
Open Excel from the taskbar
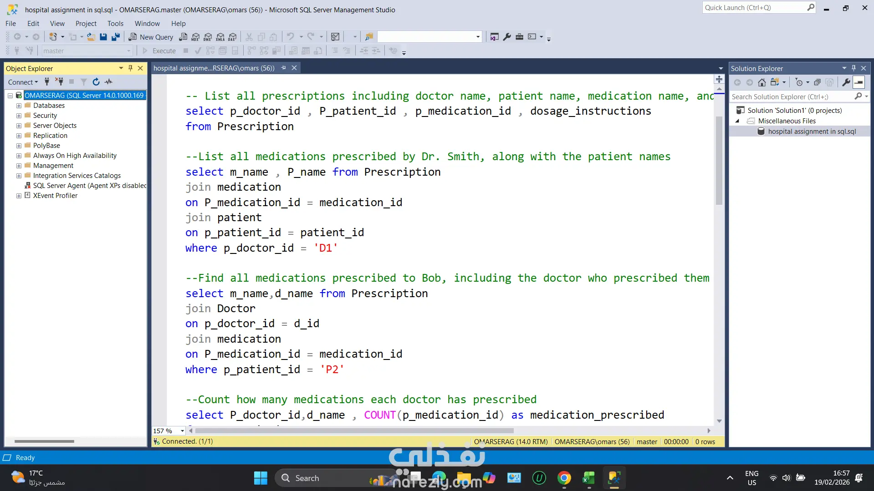click(588, 478)
